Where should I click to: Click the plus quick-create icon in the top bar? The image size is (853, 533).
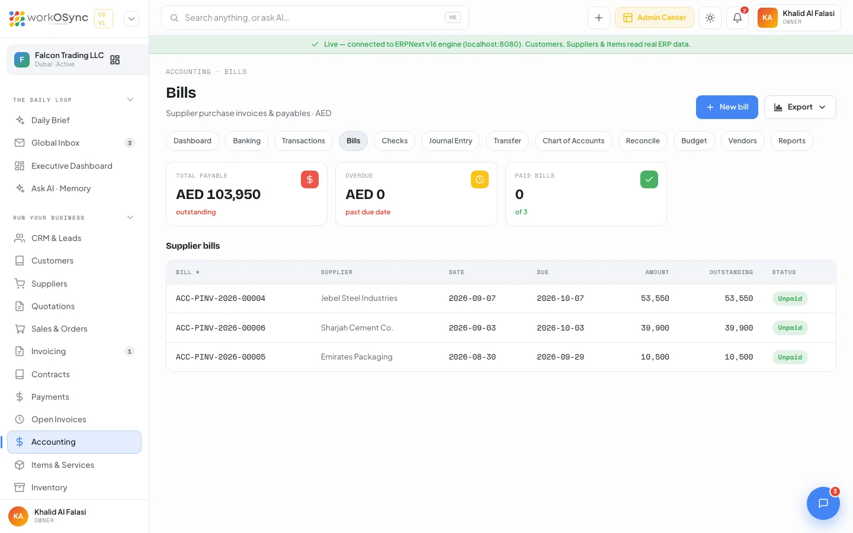click(x=599, y=18)
